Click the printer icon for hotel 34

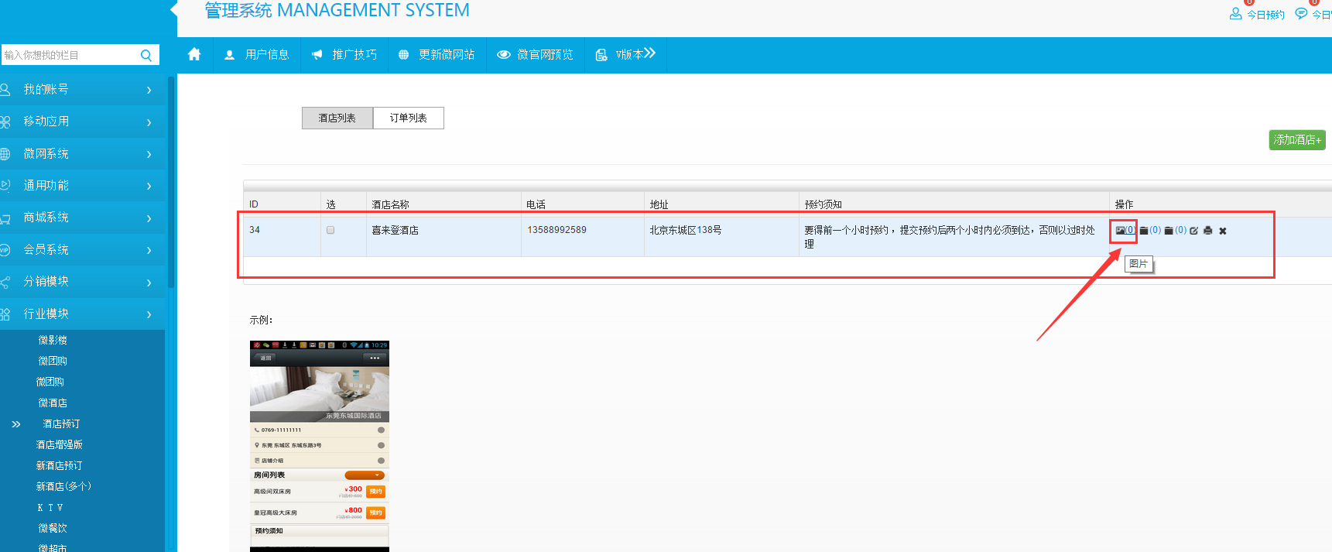[x=1207, y=231]
